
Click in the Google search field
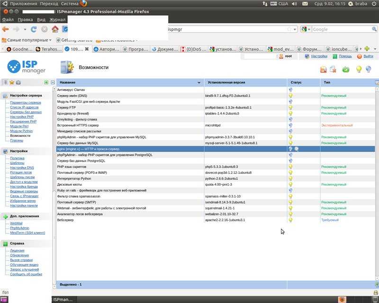tap(342, 29)
